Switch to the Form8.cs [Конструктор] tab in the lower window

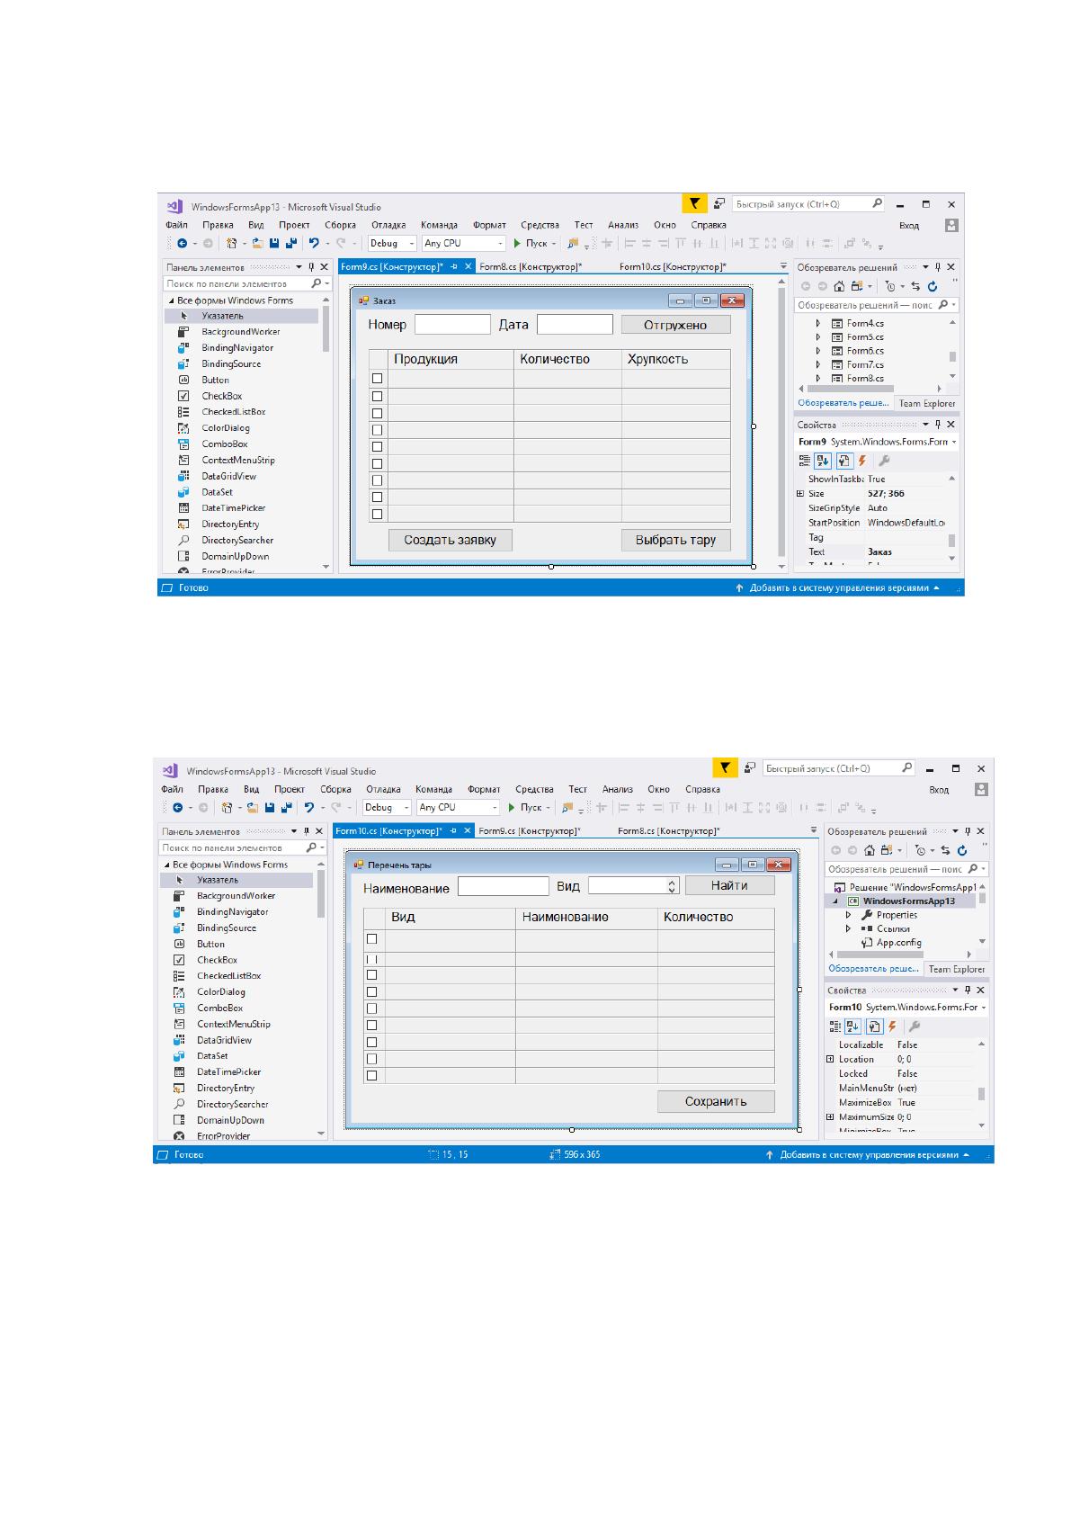[x=669, y=831]
